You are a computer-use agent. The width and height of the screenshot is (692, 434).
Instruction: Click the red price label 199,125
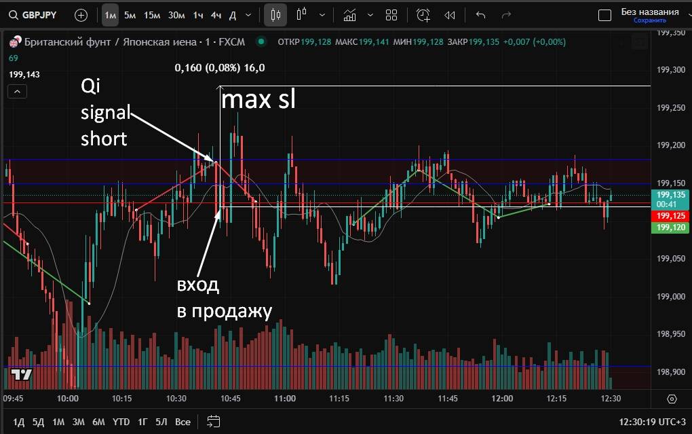[670, 216]
